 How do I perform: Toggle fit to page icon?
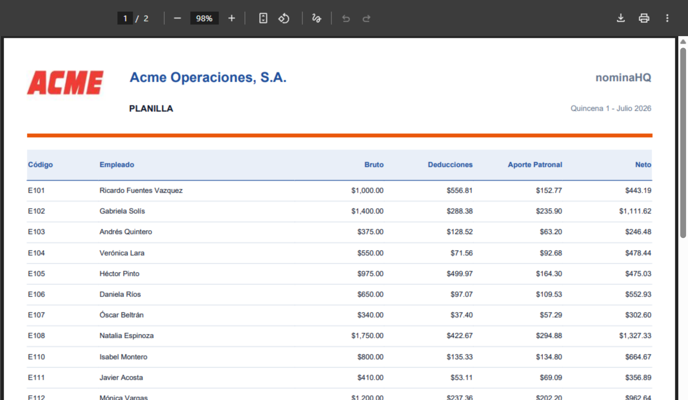point(263,18)
